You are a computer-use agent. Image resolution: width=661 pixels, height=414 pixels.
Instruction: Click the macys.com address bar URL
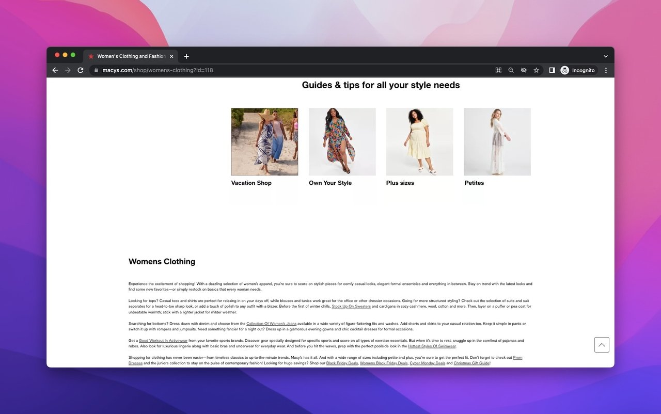point(158,70)
